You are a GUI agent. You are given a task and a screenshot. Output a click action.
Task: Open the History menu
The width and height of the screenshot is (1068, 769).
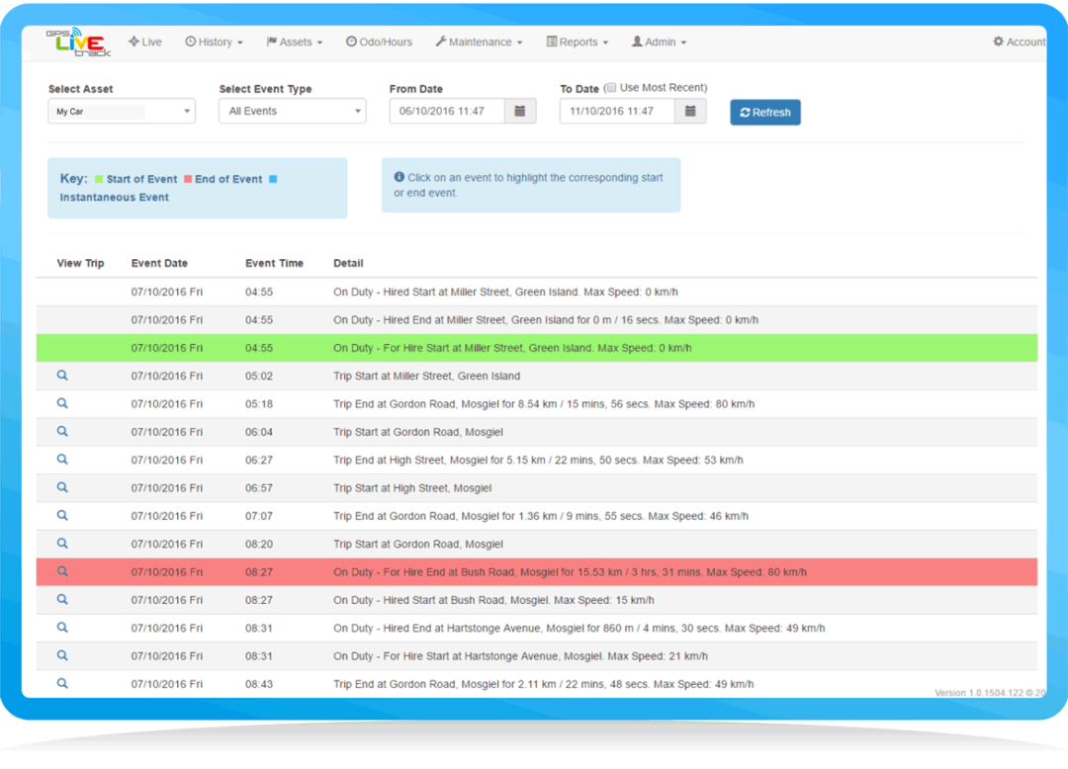(x=215, y=43)
